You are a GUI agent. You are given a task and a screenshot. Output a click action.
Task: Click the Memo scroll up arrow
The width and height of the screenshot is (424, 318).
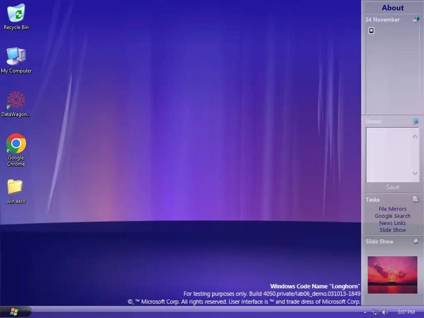coord(415,137)
